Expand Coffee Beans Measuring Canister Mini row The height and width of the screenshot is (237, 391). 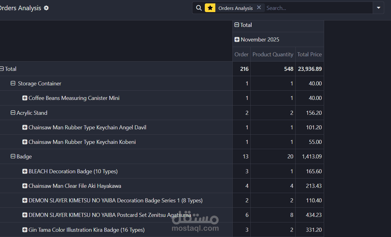pyautogui.click(x=25, y=98)
